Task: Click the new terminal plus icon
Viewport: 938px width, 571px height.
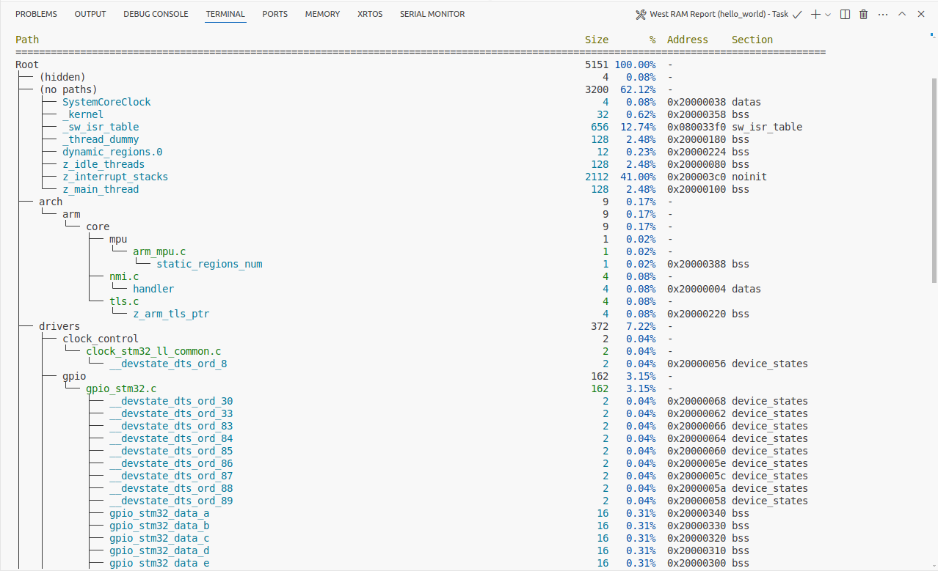Action: click(x=815, y=14)
